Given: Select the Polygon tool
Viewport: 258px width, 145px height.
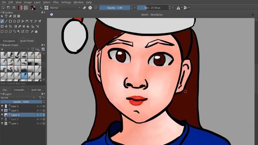Looking at the screenshot, I should coord(19,21).
